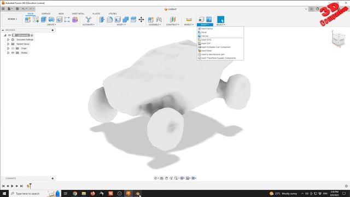This screenshot has height=197, width=350.
Task: Click the Automate tool icon
Action: [89, 20]
